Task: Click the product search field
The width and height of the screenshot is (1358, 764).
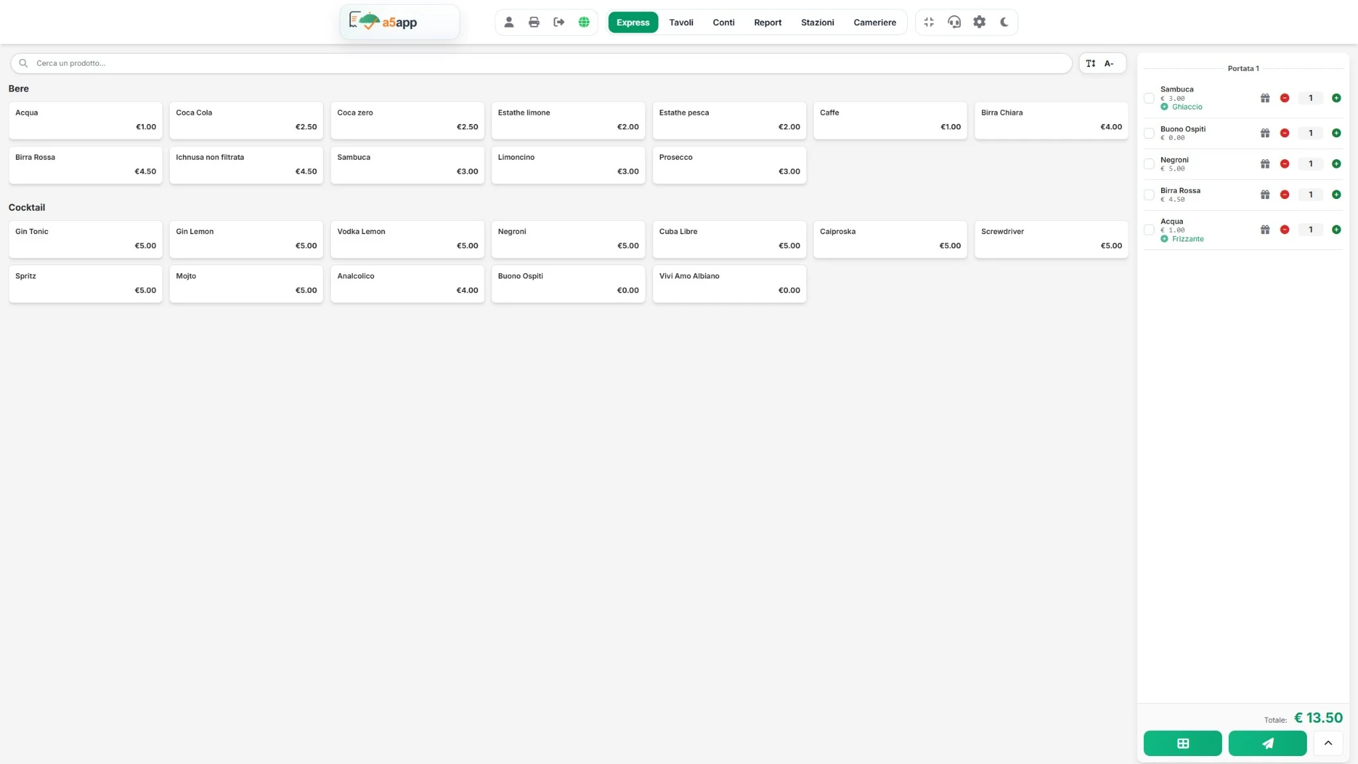Action: point(541,63)
